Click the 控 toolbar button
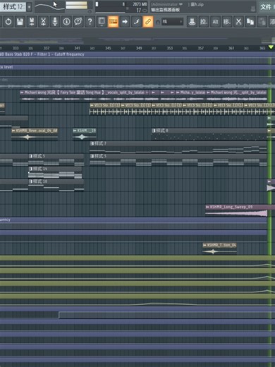Viewport: 275px width, 367px height. [x=204, y=22]
